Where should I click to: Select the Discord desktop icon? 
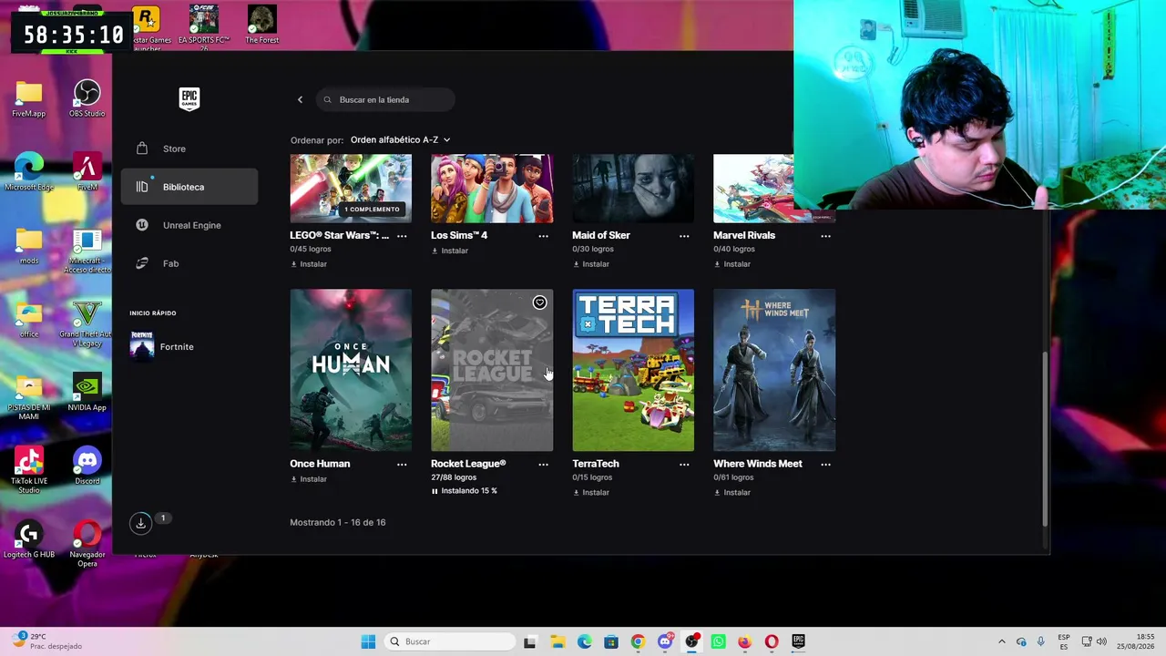(x=87, y=466)
